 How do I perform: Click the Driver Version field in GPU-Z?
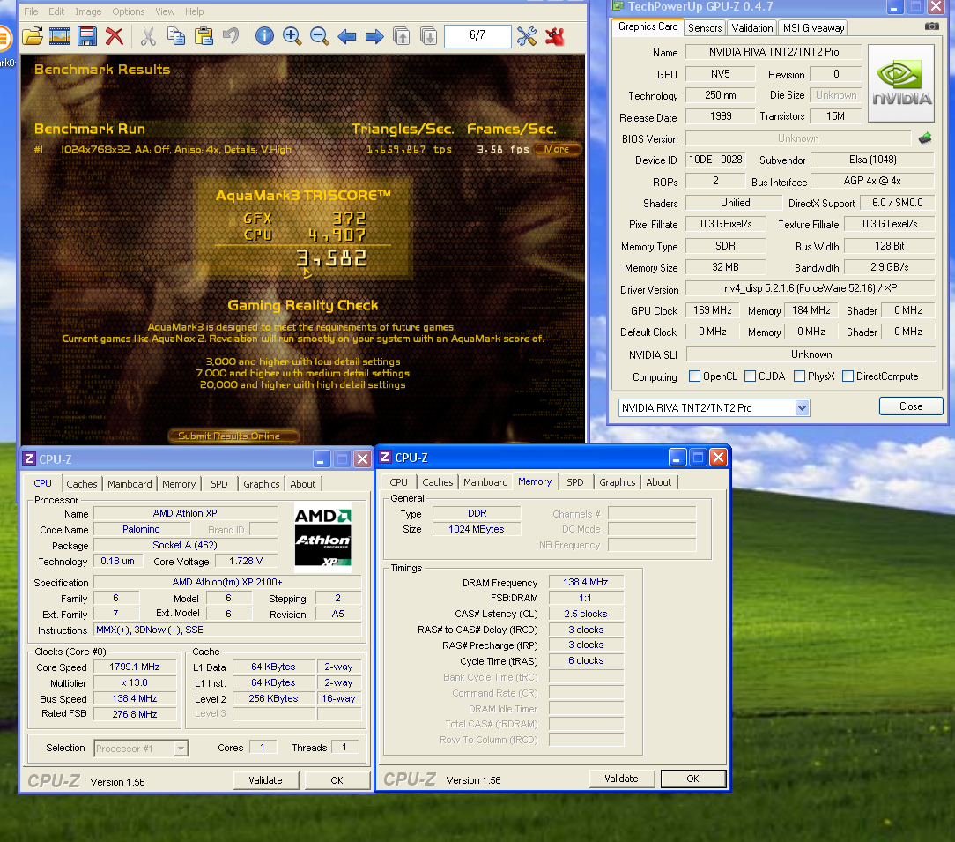[810, 288]
